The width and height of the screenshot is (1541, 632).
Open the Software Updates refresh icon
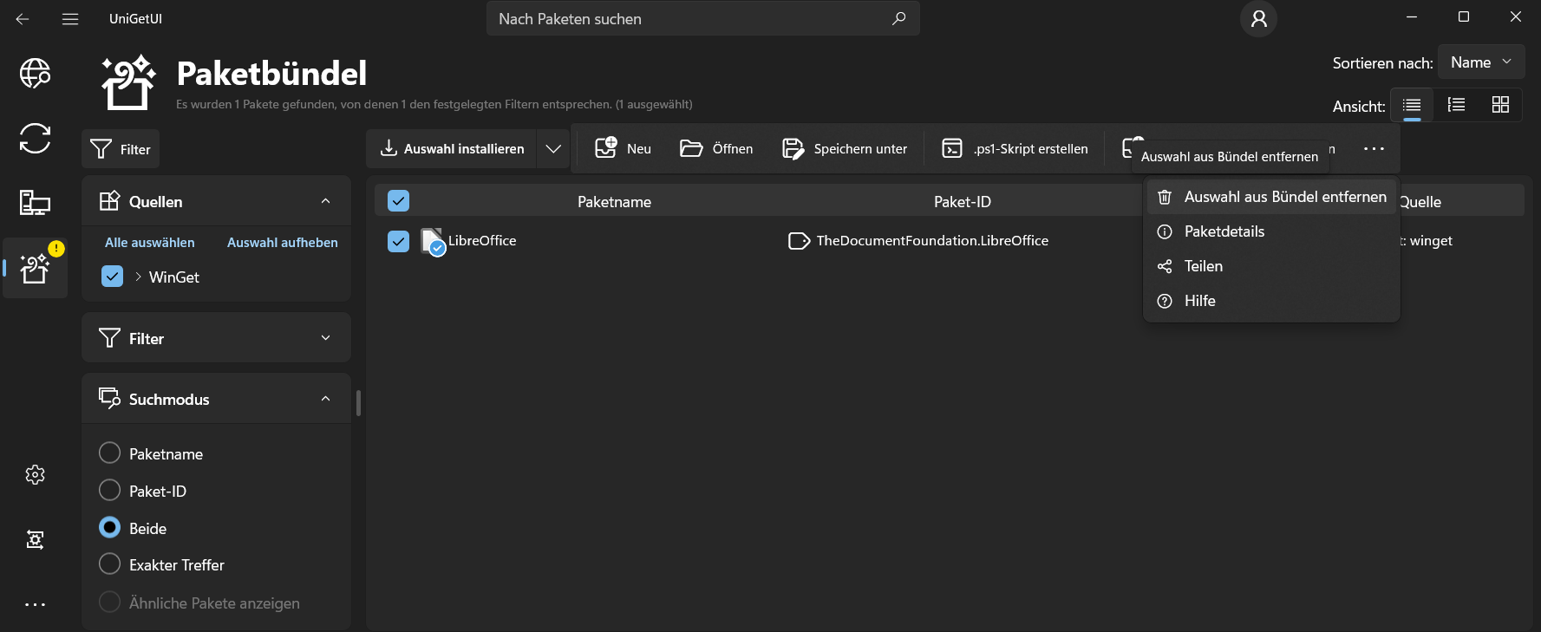click(35, 138)
